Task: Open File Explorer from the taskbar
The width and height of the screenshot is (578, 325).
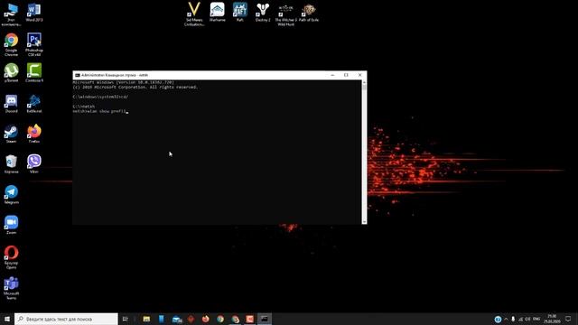Action: 146,319
